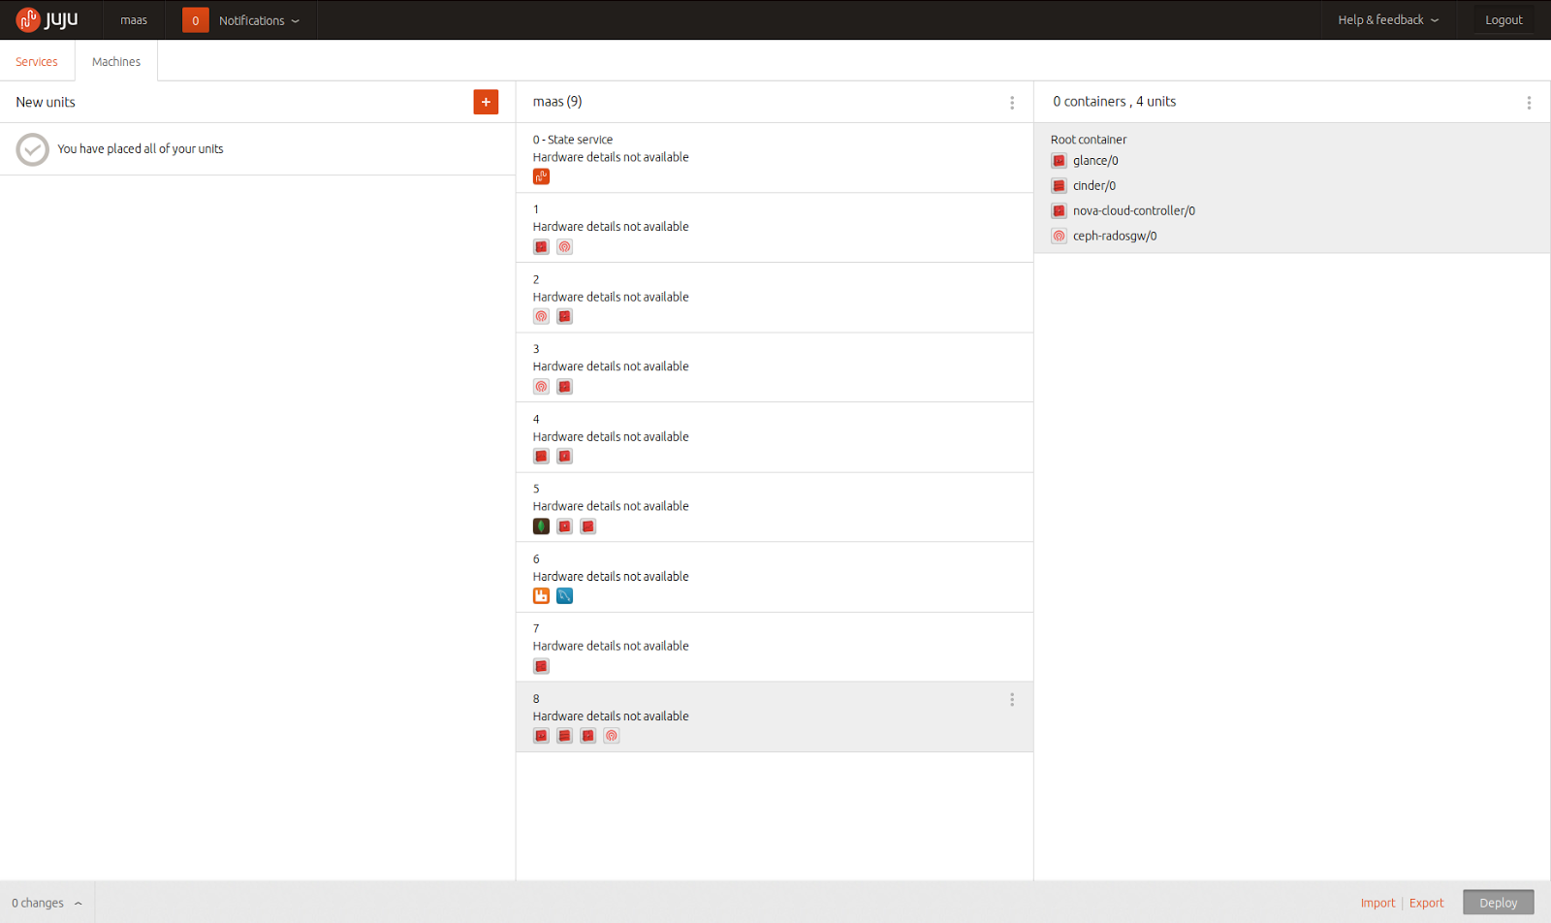The height and width of the screenshot is (923, 1551).
Task: Open the maas column options menu
Action: click(1012, 103)
